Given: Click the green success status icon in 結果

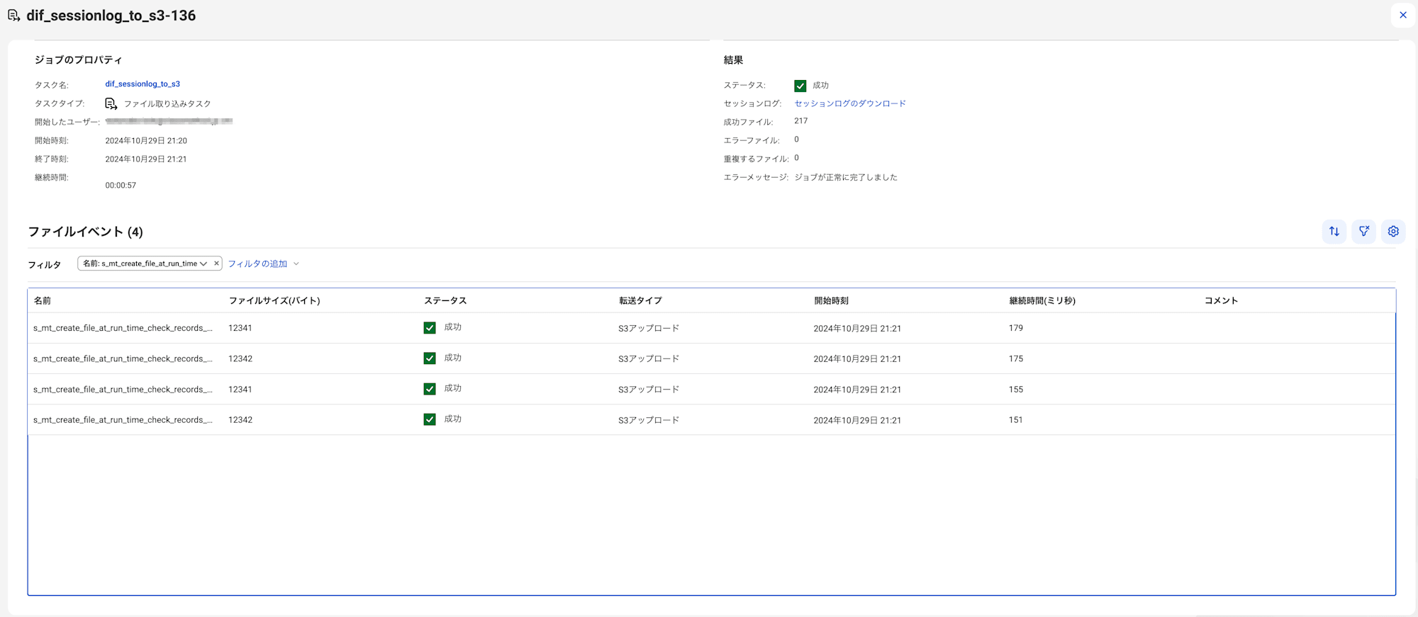Looking at the screenshot, I should pos(800,86).
